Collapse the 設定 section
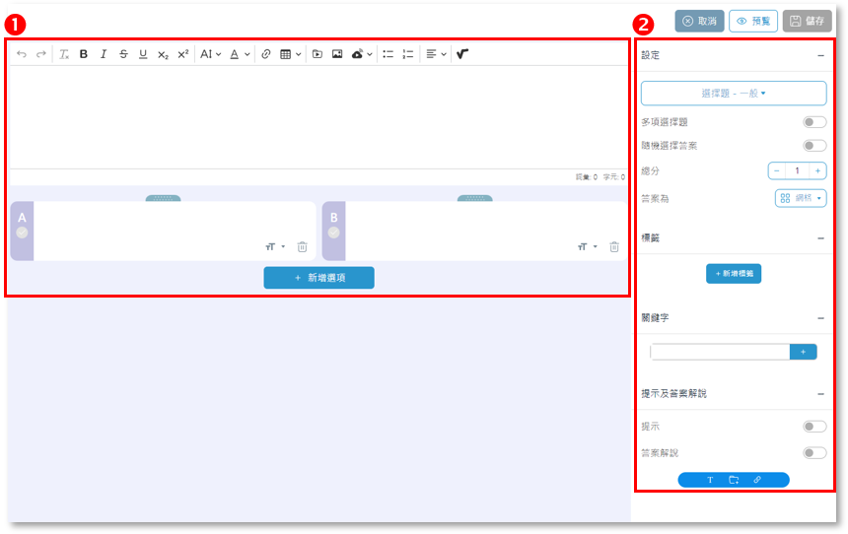This screenshot has height=534, width=848. (x=820, y=56)
